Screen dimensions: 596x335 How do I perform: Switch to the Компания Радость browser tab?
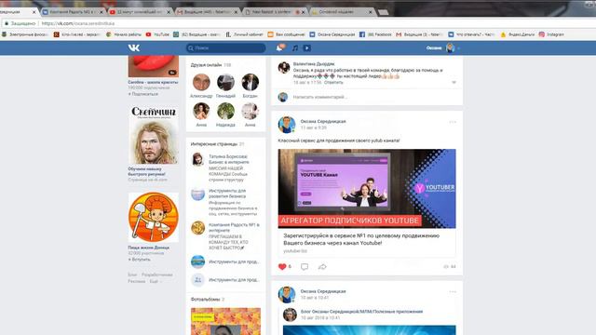click(73, 12)
